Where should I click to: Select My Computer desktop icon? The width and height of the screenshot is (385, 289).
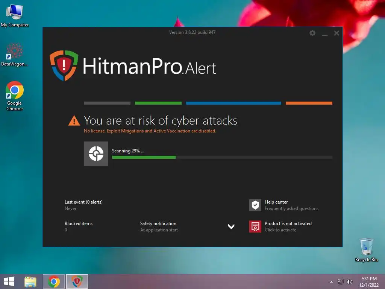(x=15, y=16)
